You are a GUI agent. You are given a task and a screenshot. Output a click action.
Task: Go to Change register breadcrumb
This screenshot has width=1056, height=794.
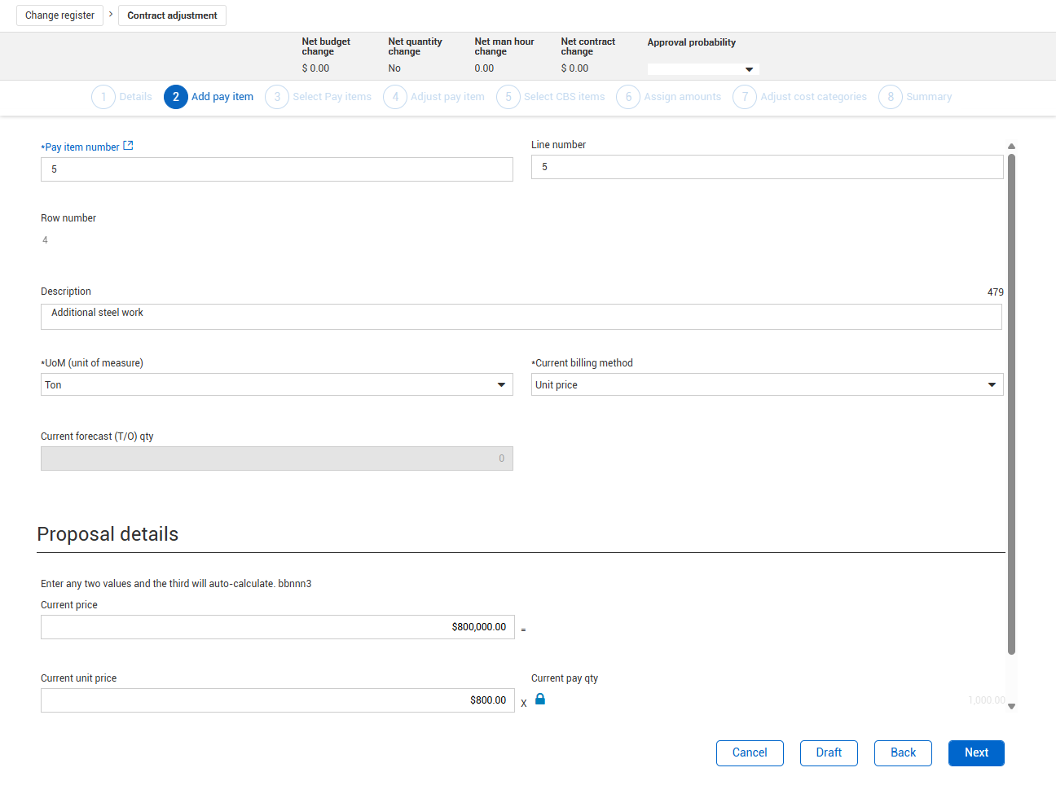(x=59, y=15)
